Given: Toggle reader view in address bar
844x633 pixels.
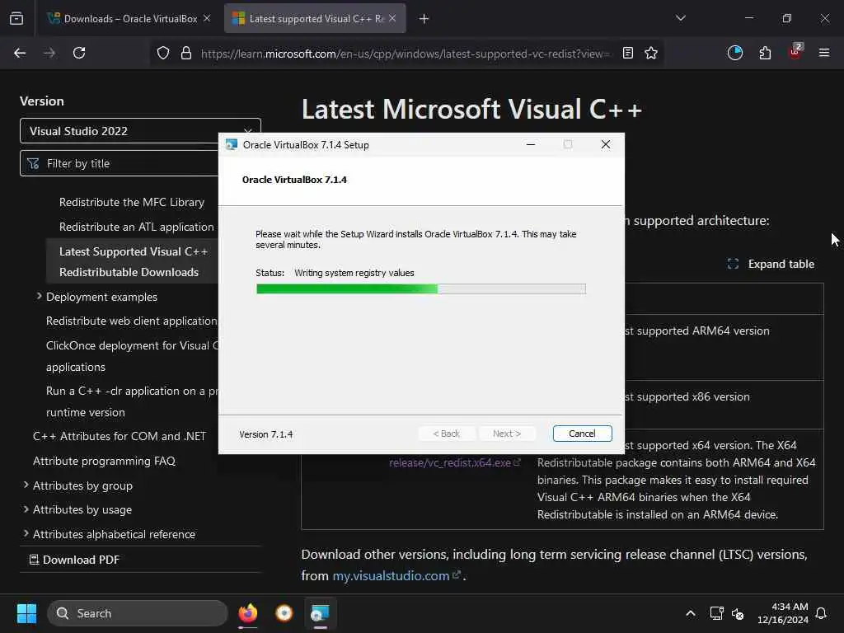Looking at the screenshot, I should coord(627,53).
